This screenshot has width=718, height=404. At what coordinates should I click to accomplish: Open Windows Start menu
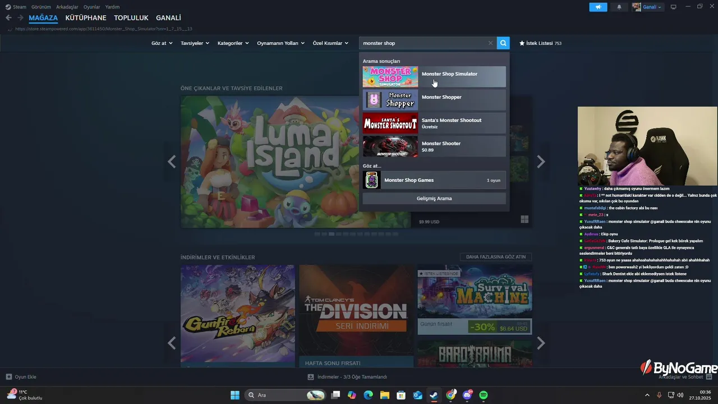pos(235,395)
